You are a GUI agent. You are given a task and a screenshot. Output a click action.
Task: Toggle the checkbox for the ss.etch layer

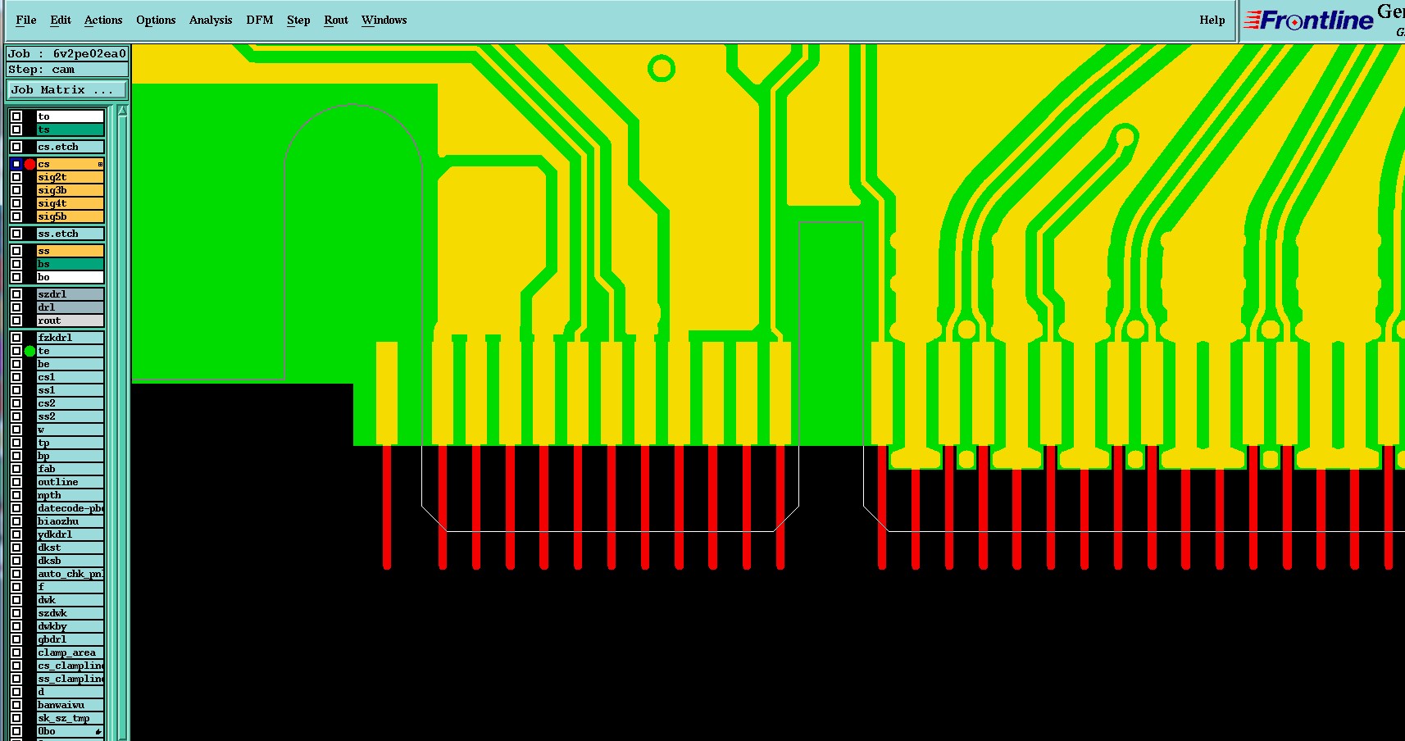pos(16,234)
